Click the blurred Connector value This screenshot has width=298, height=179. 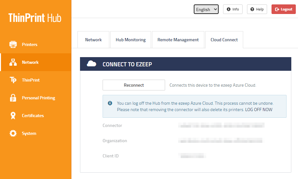(x=221, y=125)
